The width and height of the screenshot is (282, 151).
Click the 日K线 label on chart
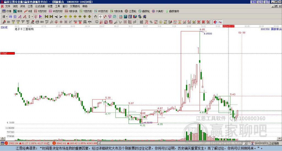pos(4,28)
